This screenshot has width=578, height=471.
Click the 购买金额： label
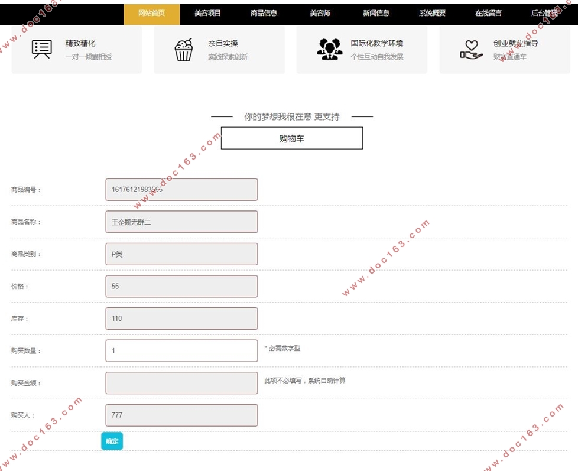click(26, 384)
